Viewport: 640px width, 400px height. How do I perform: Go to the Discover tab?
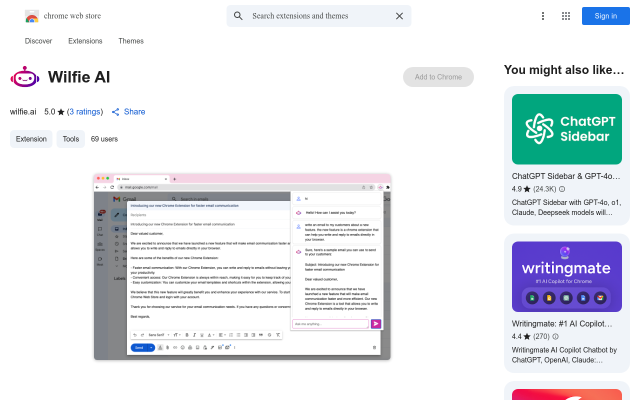38,41
